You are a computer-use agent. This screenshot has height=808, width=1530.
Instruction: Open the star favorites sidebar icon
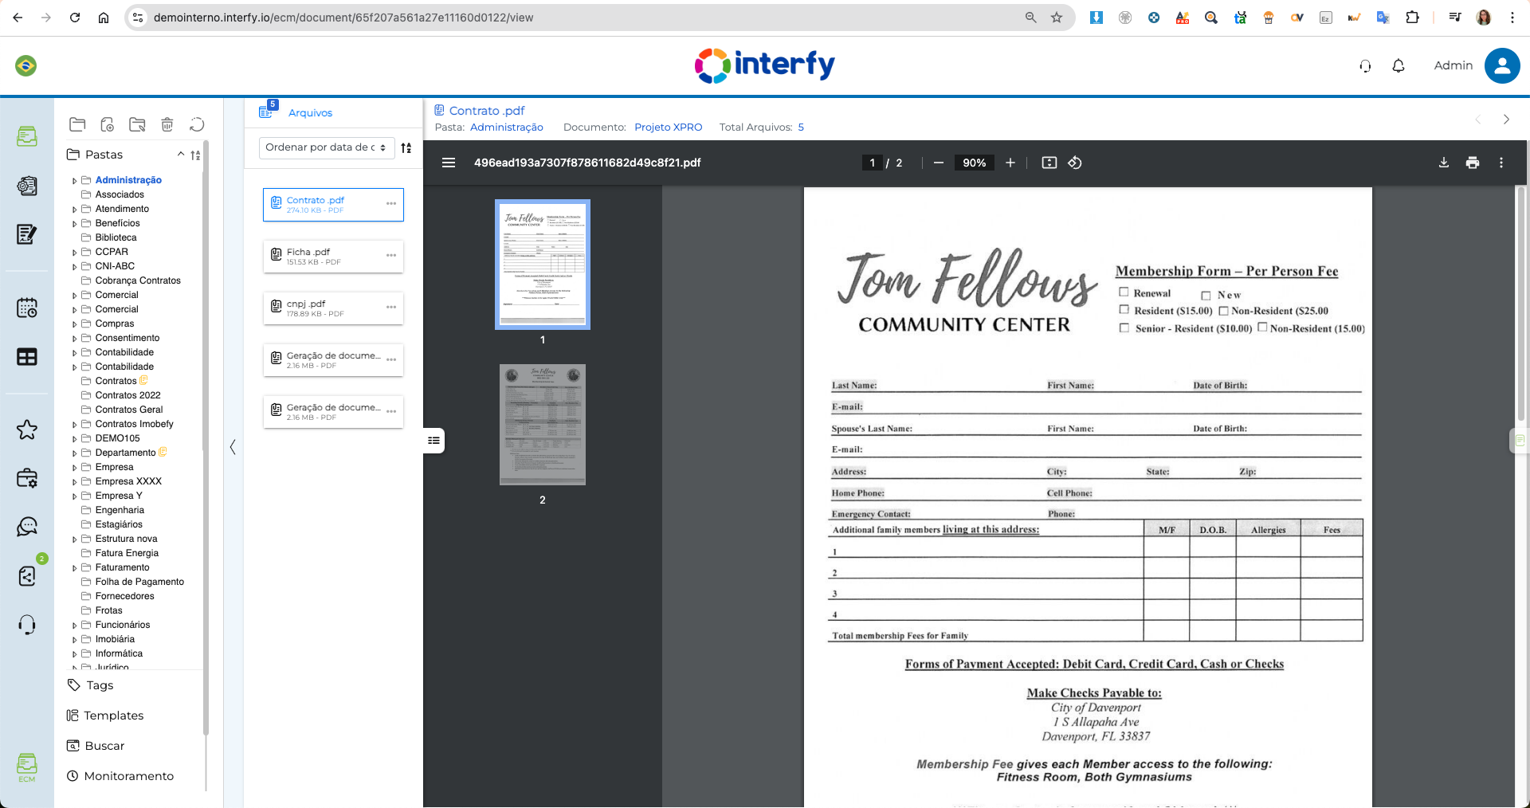27,429
